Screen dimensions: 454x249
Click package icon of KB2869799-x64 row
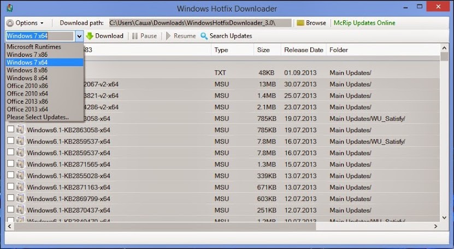coord(20,198)
